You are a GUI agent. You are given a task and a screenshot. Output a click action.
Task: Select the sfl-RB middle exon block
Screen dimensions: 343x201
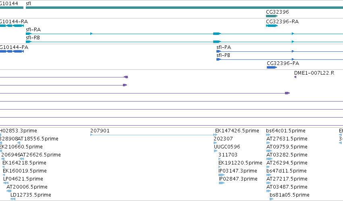(x=217, y=42)
